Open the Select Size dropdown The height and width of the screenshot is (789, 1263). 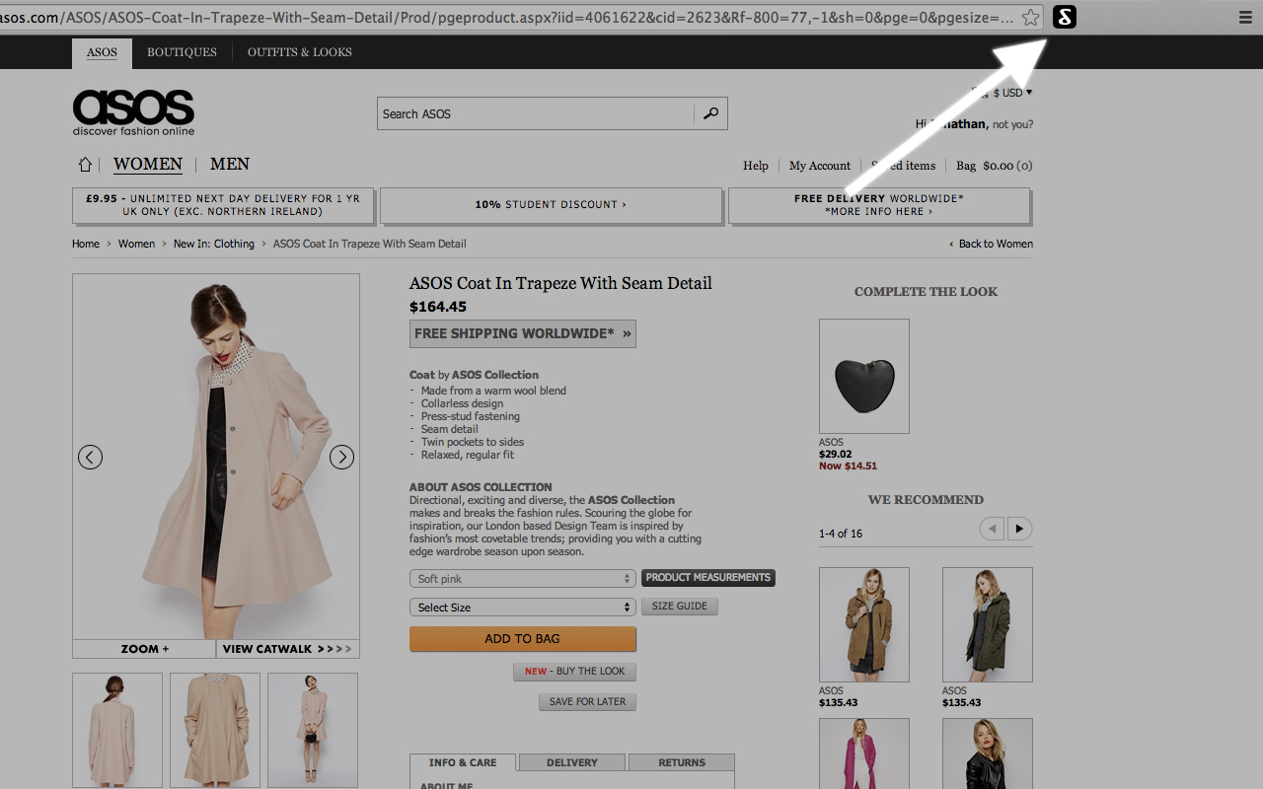(x=522, y=608)
